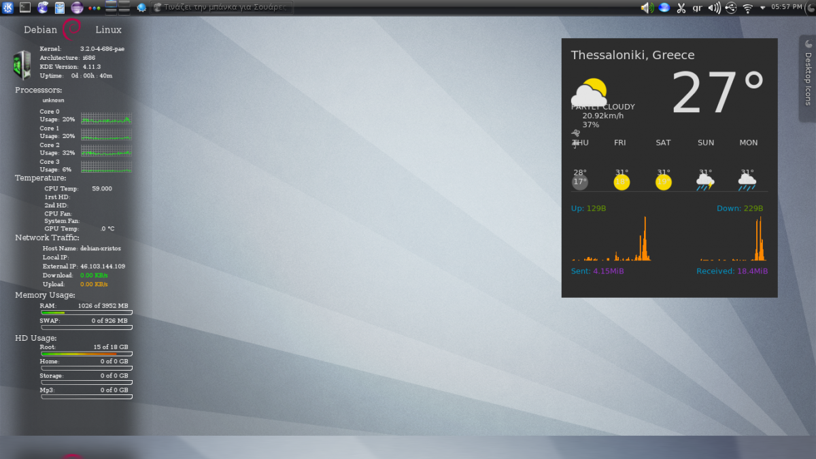
Task: Click the Received: 18.4MiB label
Action: point(732,271)
